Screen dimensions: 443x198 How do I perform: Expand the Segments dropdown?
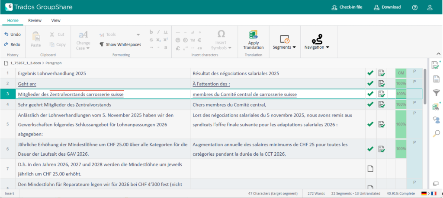coord(284,47)
